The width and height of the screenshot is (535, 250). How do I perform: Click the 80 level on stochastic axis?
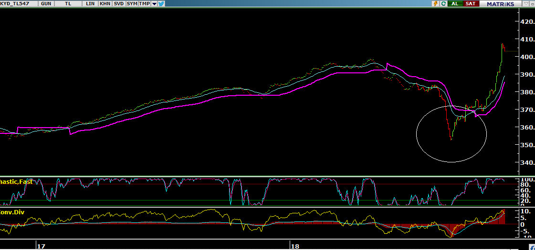coord(525,185)
